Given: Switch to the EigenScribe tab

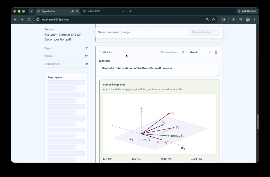Looking at the screenshot, I should click(58, 11).
